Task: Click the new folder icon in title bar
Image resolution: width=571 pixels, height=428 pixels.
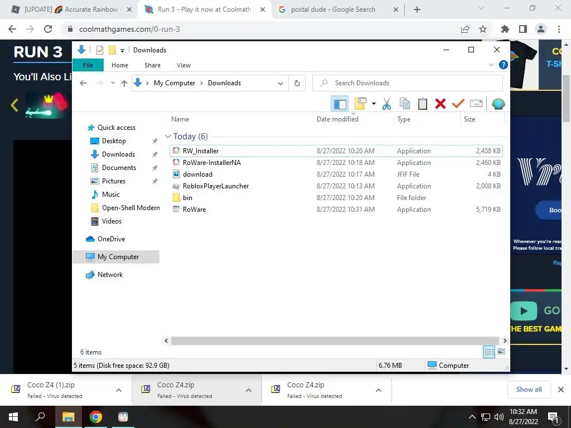Action: 112,50
